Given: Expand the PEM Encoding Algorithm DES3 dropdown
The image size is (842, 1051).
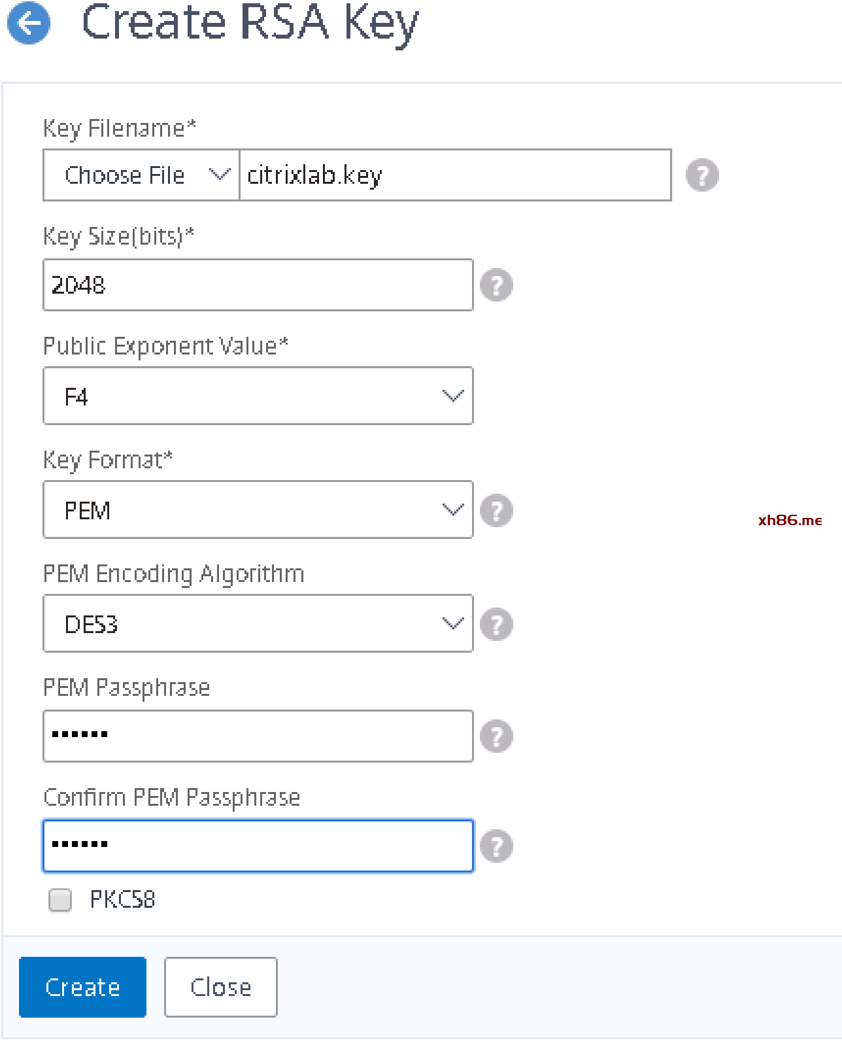Looking at the screenshot, I should (x=258, y=624).
